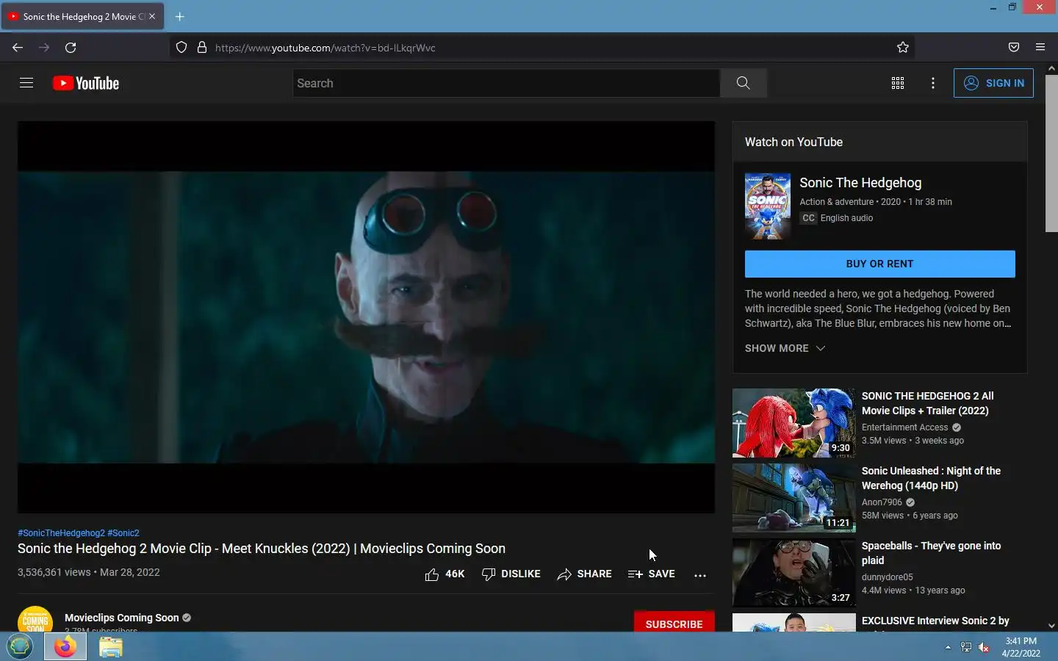Open the taskbar clock showing 3:41 PM

[1021, 647]
